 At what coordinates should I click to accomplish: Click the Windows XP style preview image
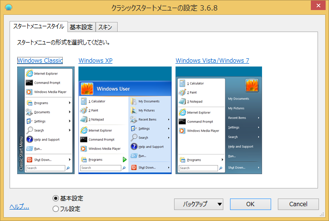point(125,120)
